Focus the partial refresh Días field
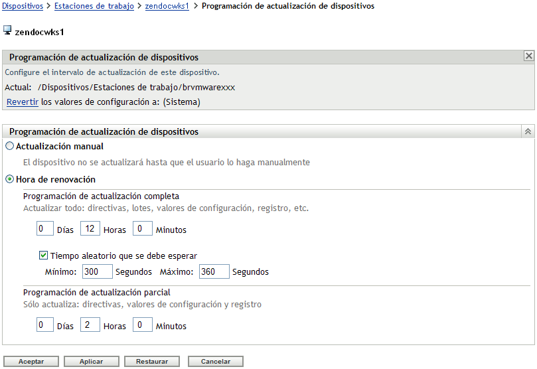 45,325
